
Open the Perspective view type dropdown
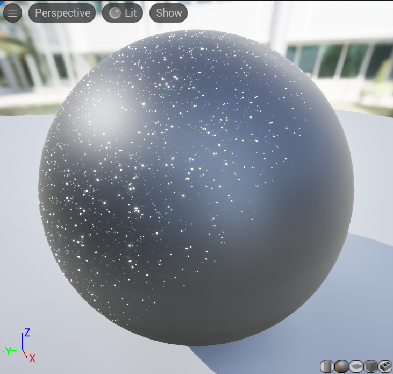point(62,13)
